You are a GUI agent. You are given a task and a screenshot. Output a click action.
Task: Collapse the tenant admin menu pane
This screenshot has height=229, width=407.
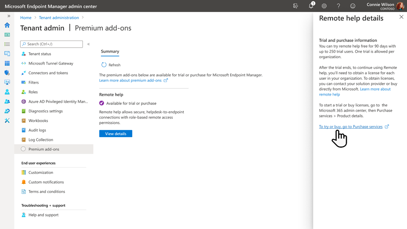88,44
